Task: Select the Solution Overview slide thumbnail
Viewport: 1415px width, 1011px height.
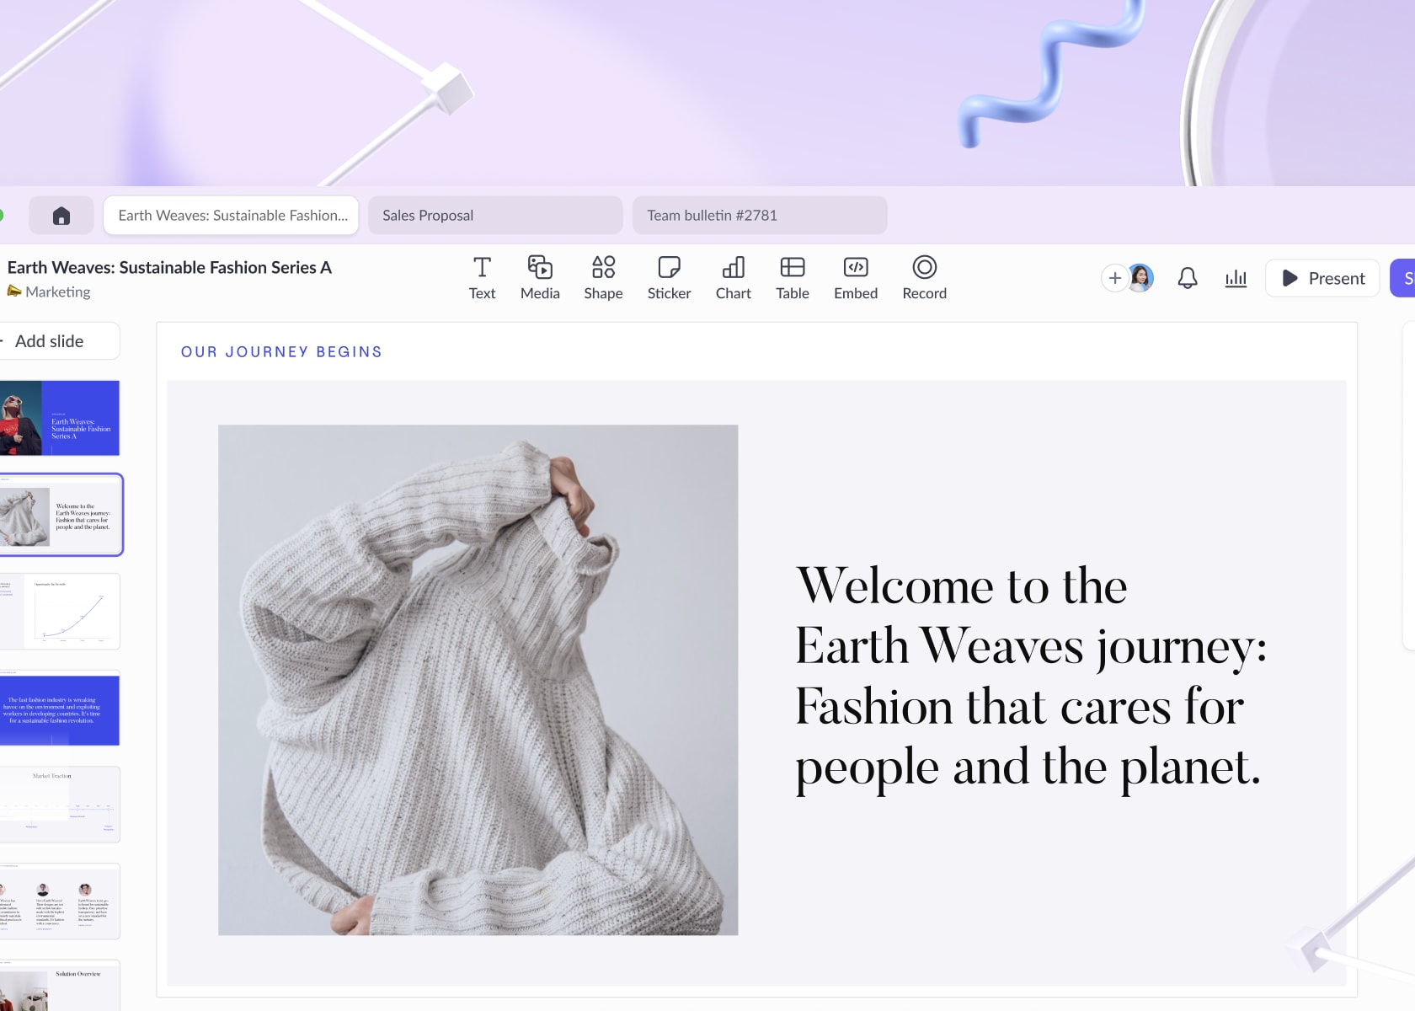Action: (60, 986)
